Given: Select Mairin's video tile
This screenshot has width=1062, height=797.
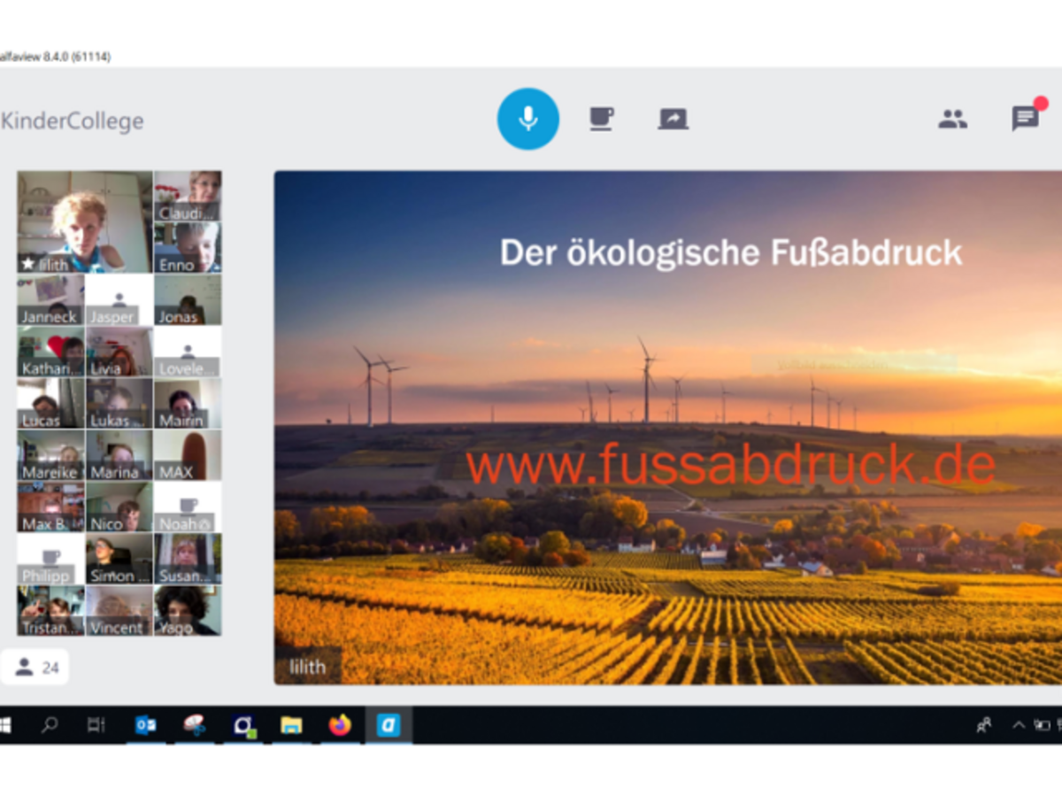Looking at the screenshot, I should (x=188, y=404).
